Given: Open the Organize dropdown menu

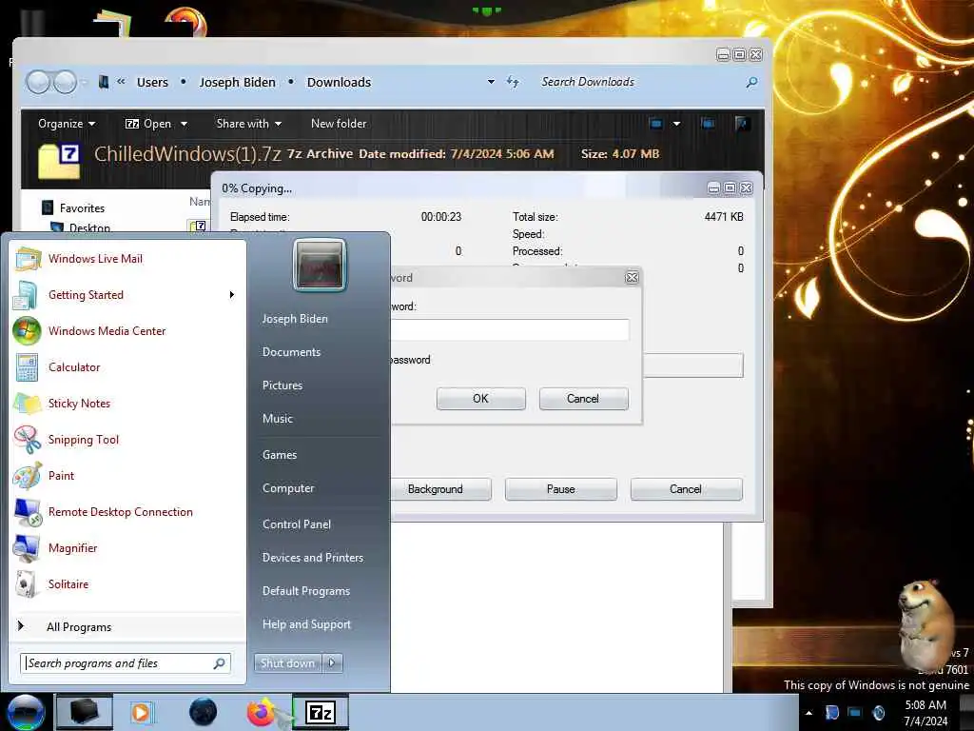Looking at the screenshot, I should (67, 124).
